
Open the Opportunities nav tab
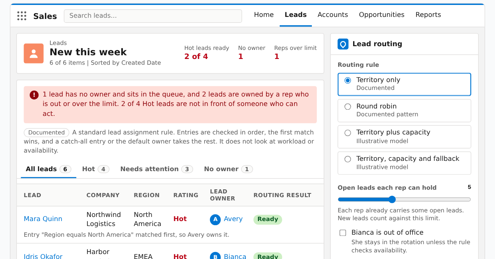(x=382, y=15)
